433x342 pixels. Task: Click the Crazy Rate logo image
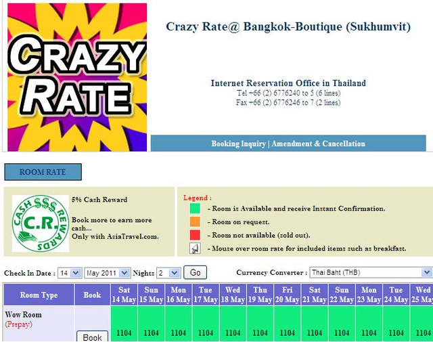[77, 77]
